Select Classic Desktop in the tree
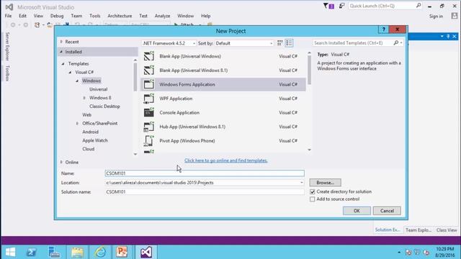 pyautogui.click(x=104, y=106)
